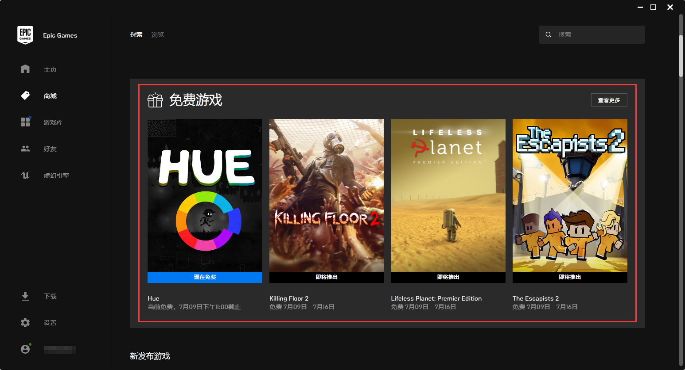This screenshot has height=370, width=685.
Task: Maximize the Epic Games launcher window
Action: (x=653, y=7)
